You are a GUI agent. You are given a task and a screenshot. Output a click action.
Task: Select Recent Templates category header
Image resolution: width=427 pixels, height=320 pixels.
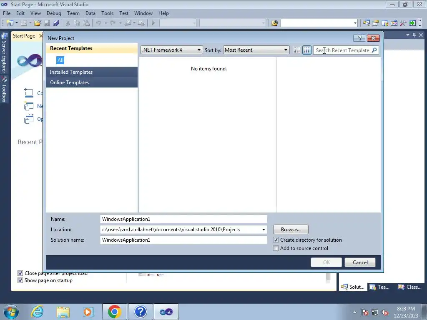92,48
